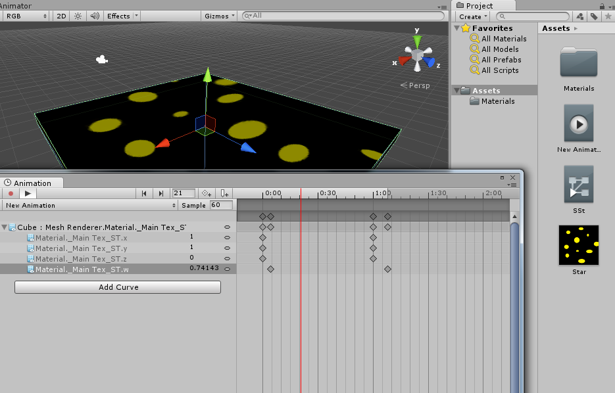Toggle scene audio speaker icon
Screen dimensions: 615x393
pyautogui.click(x=95, y=16)
